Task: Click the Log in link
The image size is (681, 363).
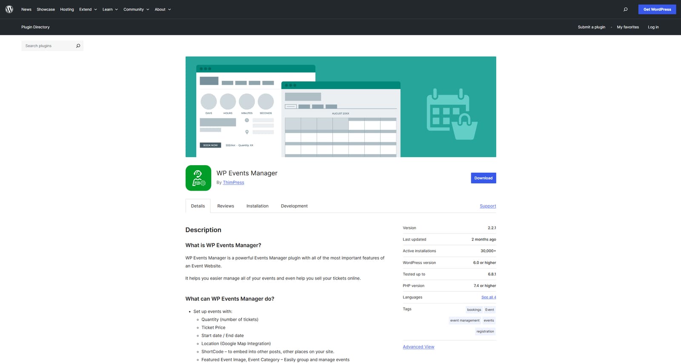Action: (653, 27)
